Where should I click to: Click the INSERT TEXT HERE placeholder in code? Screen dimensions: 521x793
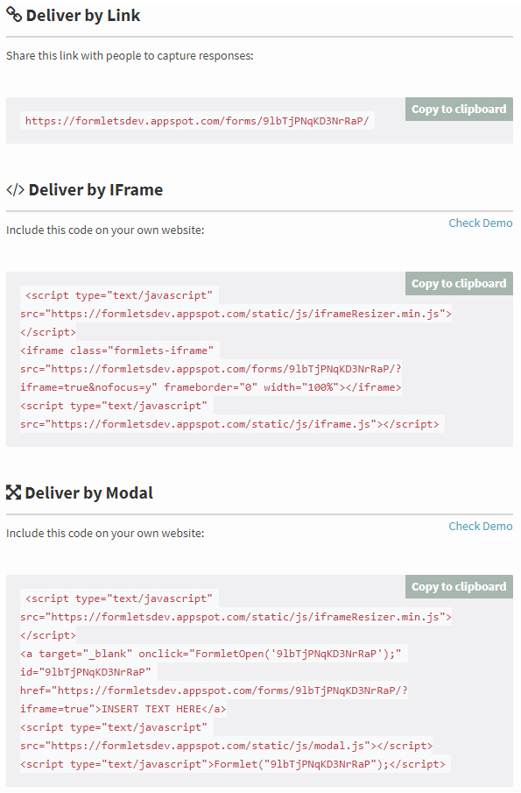[x=151, y=709]
